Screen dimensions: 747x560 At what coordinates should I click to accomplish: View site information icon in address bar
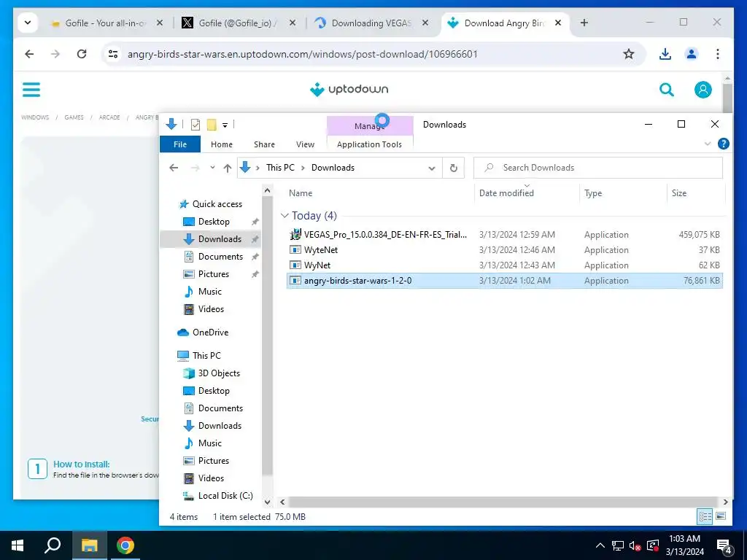coord(113,54)
